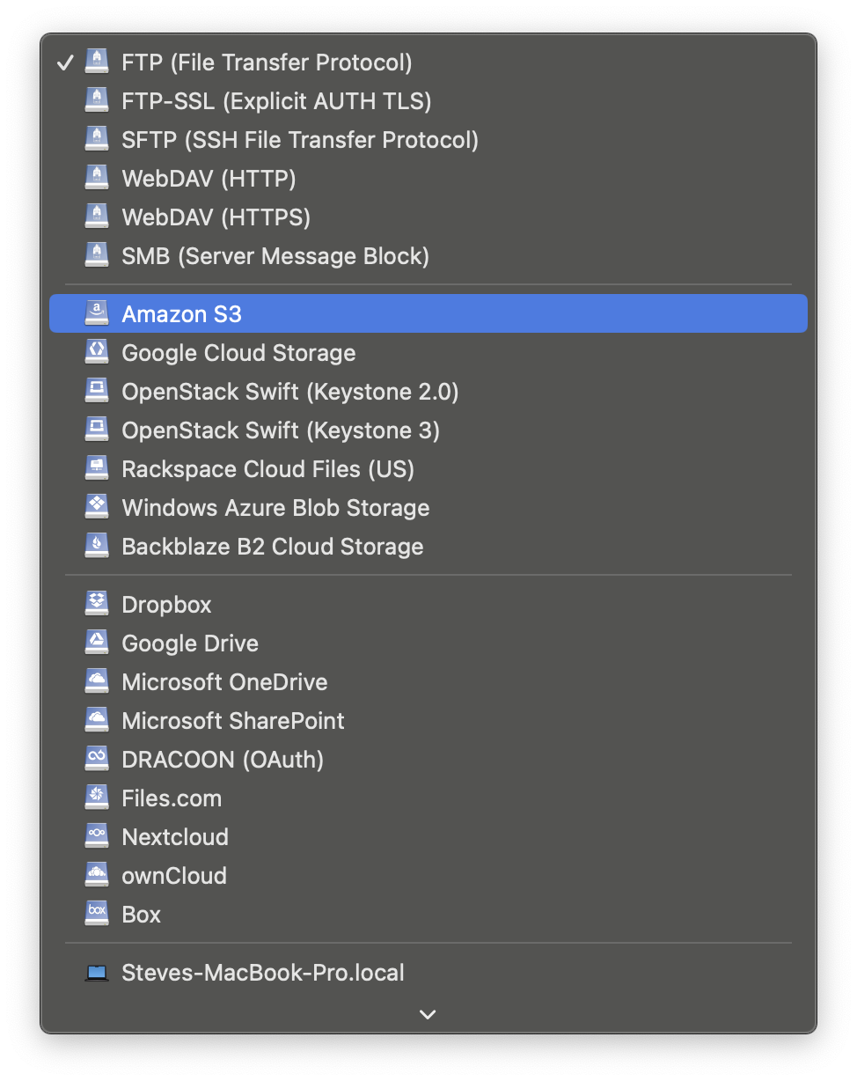This screenshot has width=857, height=1081.
Task: Click the OpenStack Swift Keystone 2.0 icon
Action: [x=97, y=391]
